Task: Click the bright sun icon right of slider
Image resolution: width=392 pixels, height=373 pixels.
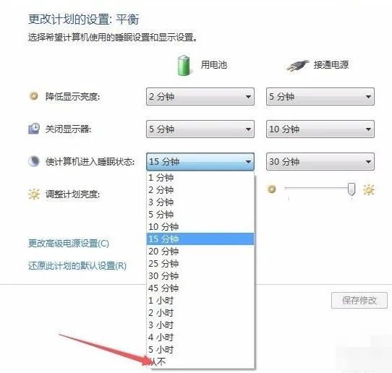Action: click(x=369, y=189)
